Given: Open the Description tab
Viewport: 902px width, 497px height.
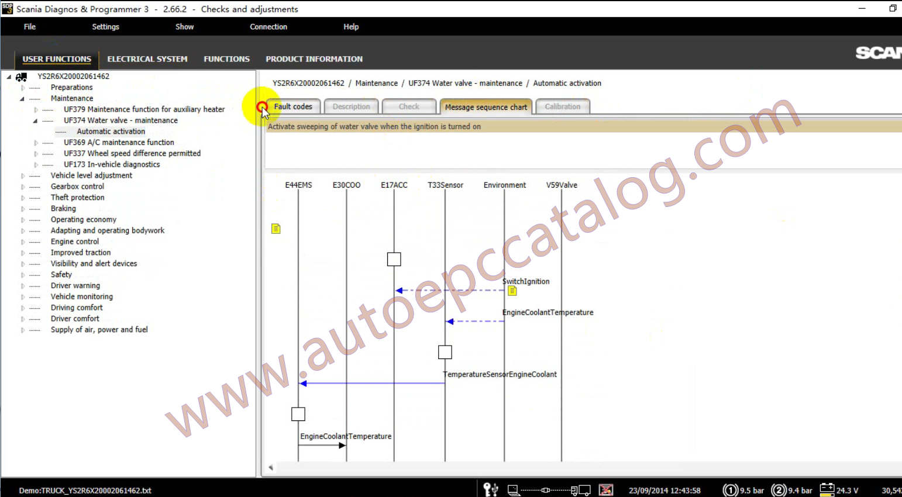Looking at the screenshot, I should pyautogui.click(x=351, y=106).
